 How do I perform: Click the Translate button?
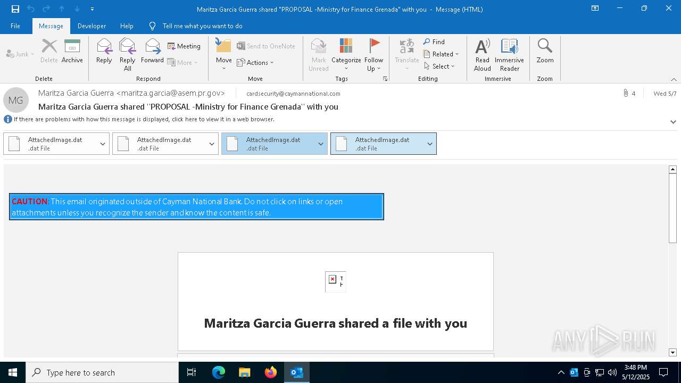click(407, 54)
